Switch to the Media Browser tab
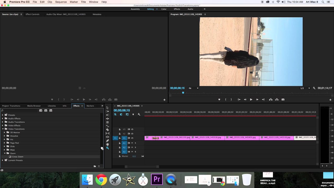This screenshot has width=334, height=188. [34, 106]
